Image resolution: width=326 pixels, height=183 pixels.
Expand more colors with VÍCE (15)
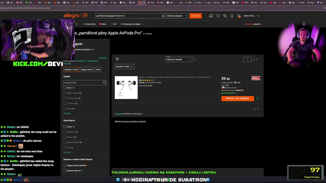tap(67, 152)
